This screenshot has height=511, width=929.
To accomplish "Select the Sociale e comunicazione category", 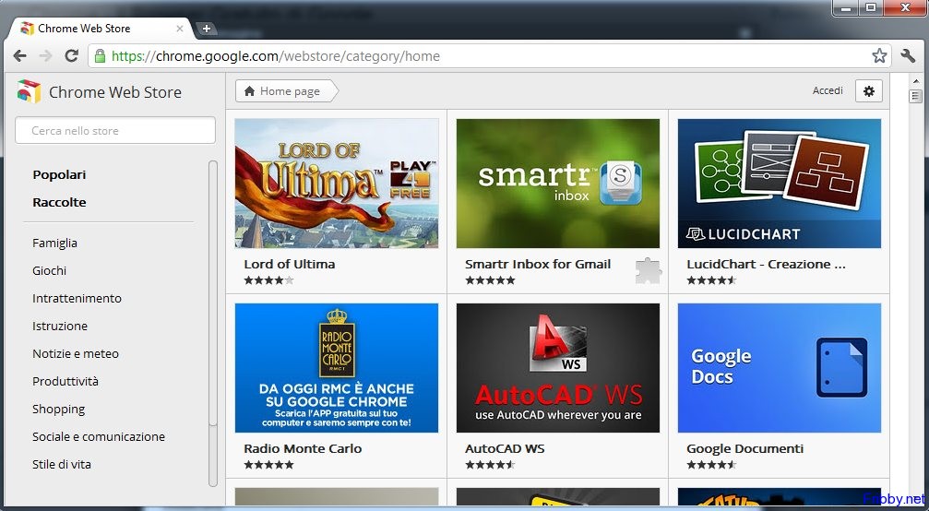I will [x=99, y=437].
